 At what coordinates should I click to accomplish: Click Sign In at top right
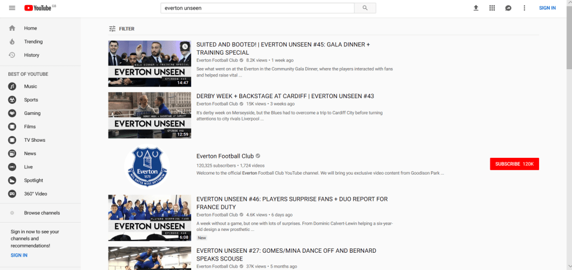(547, 8)
